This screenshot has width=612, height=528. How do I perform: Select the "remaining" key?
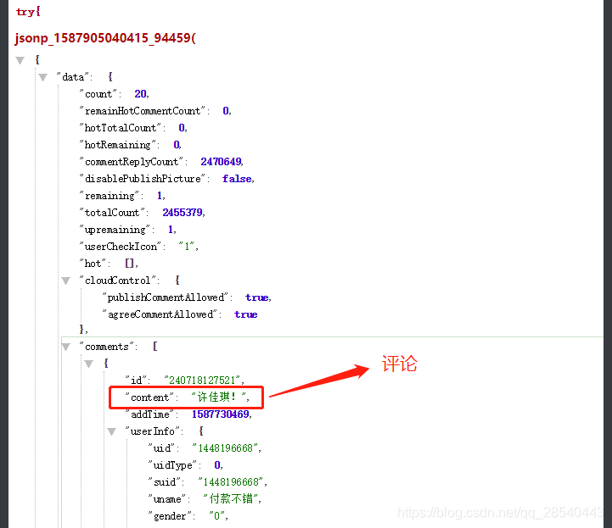(x=109, y=196)
